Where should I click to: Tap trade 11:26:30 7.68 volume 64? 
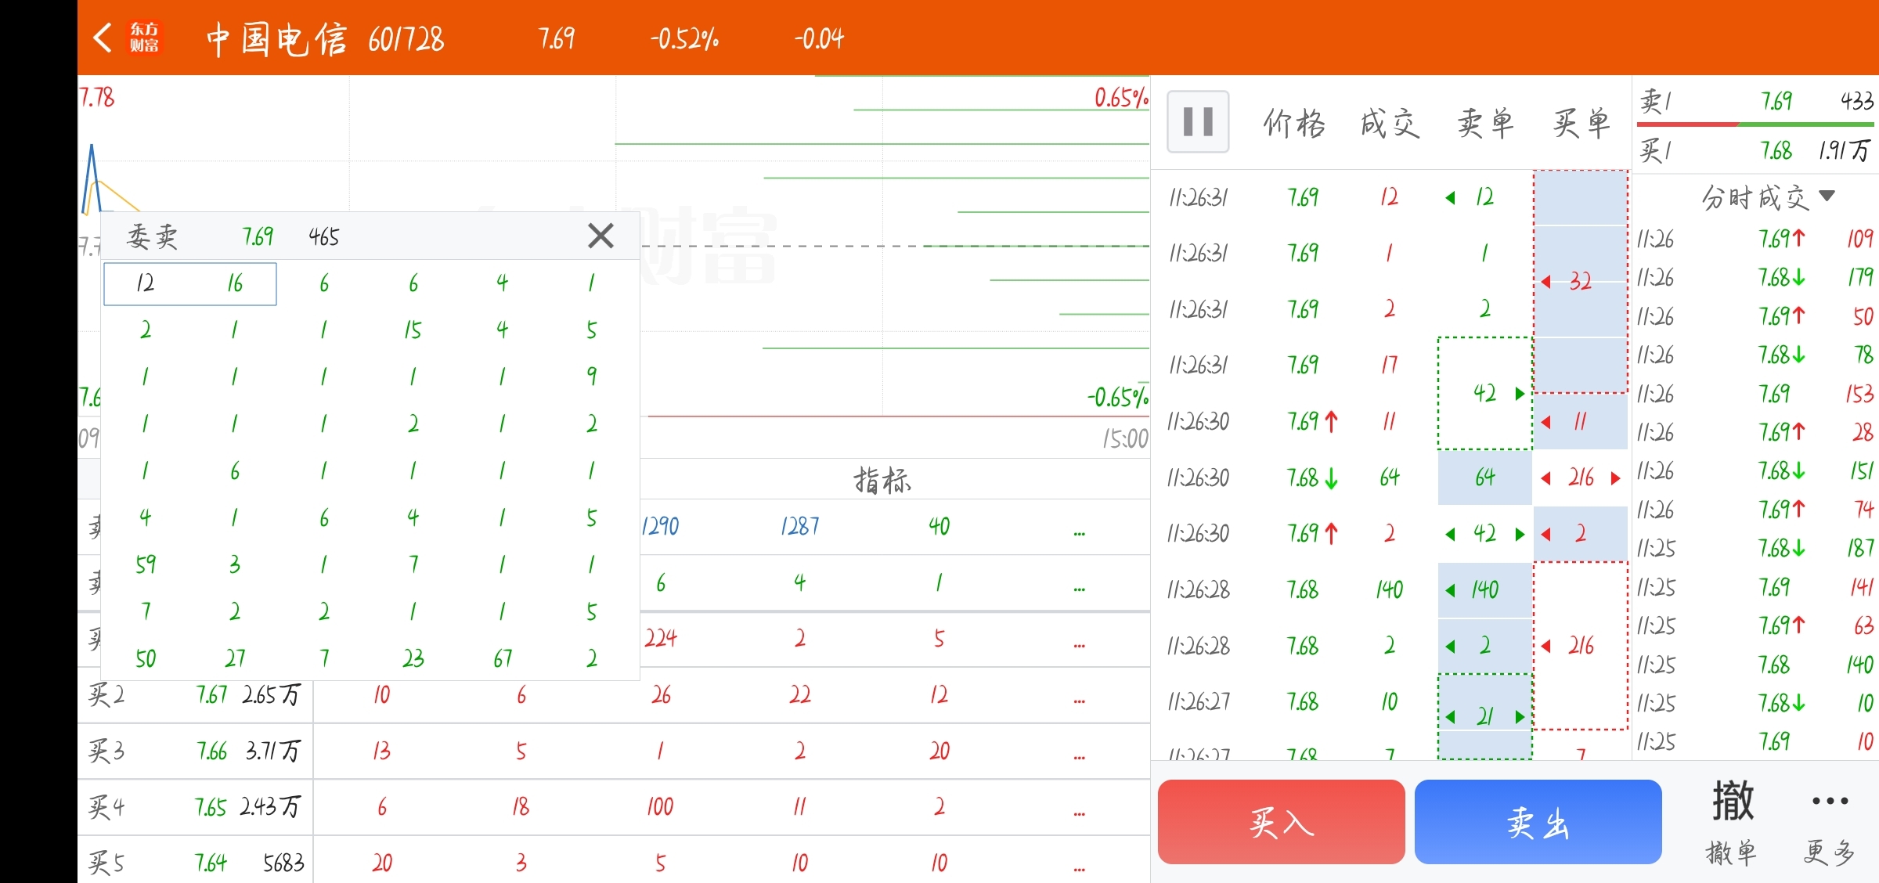(1389, 478)
